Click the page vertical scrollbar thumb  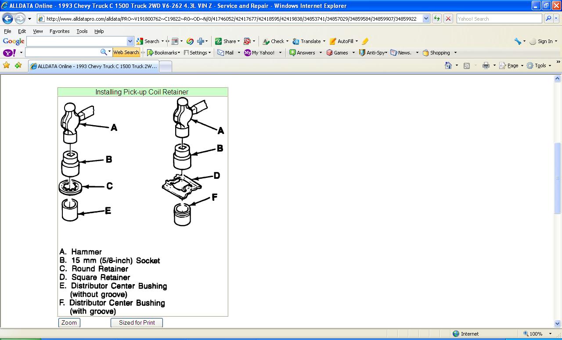tap(558, 178)
